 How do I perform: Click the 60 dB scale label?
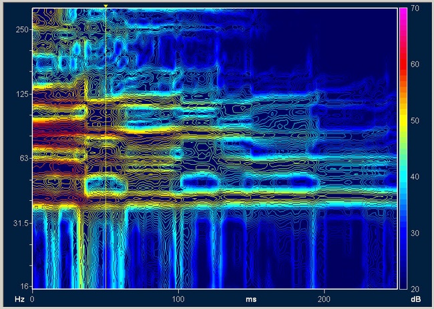[415, 65]
